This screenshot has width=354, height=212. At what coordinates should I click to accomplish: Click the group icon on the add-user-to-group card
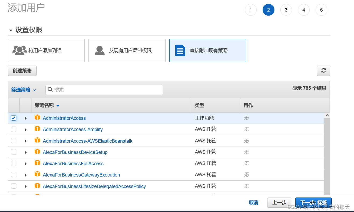[20, 51]
